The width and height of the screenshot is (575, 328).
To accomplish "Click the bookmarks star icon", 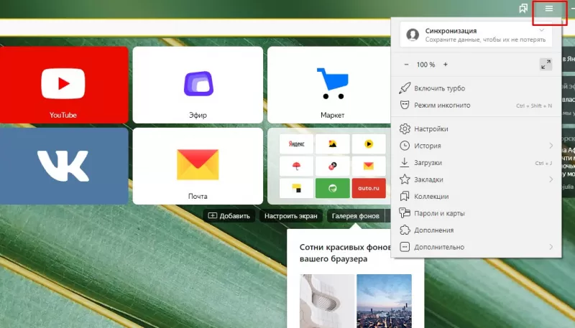I will click(x=405, y=179).
